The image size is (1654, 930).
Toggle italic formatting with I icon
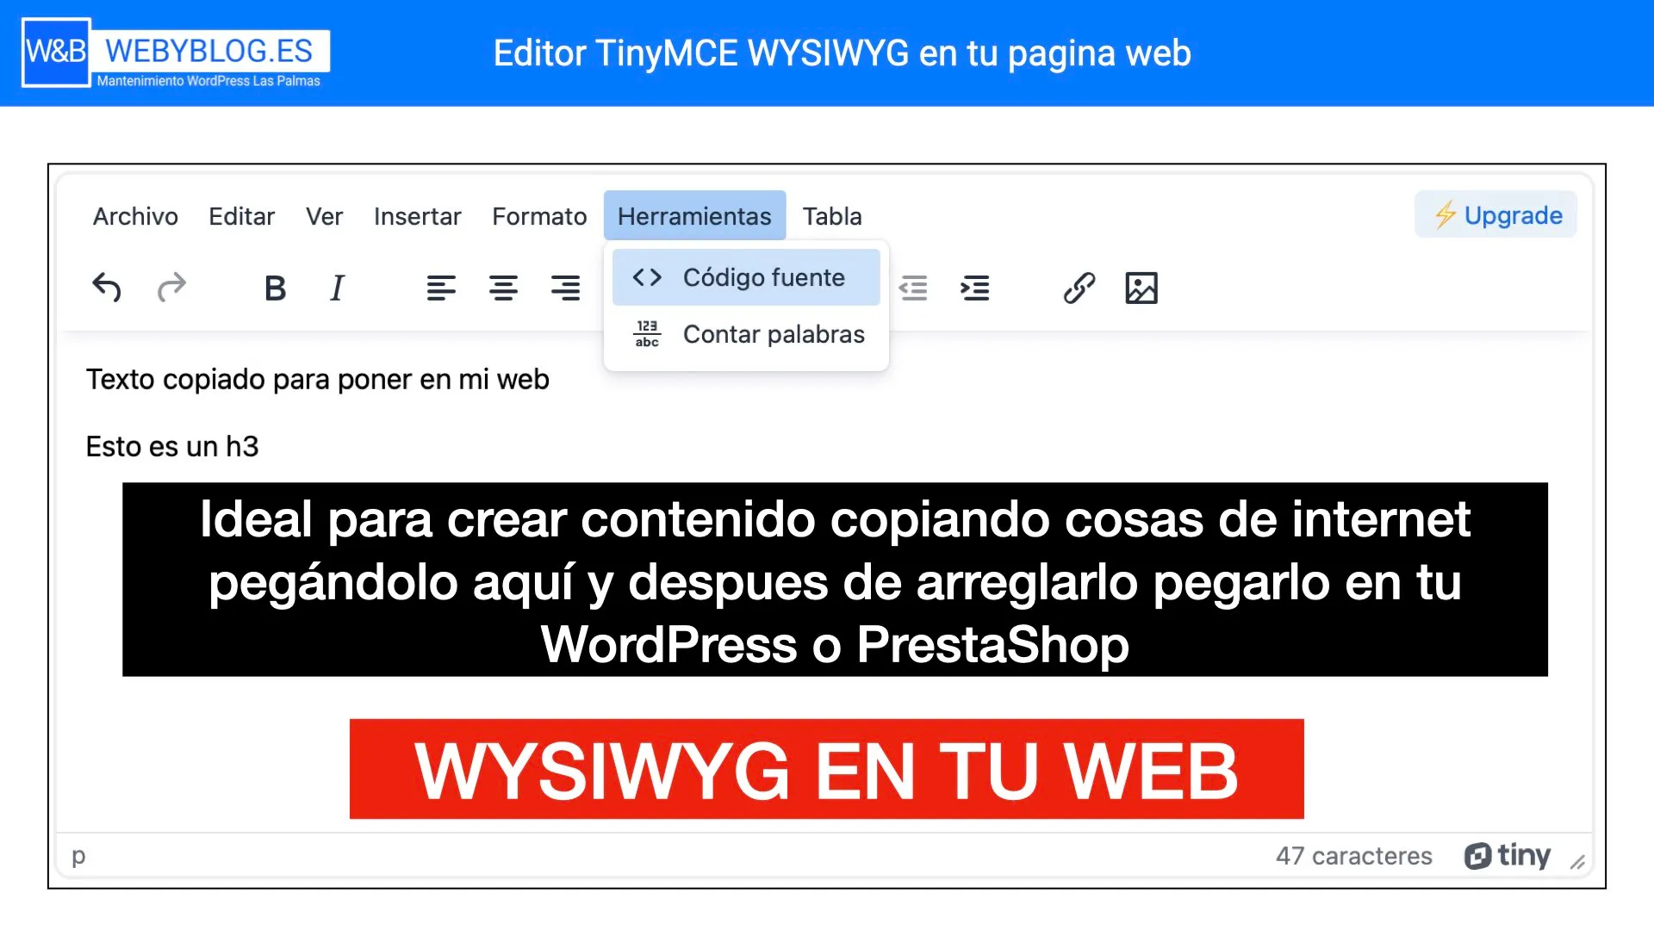pos(338,288)
